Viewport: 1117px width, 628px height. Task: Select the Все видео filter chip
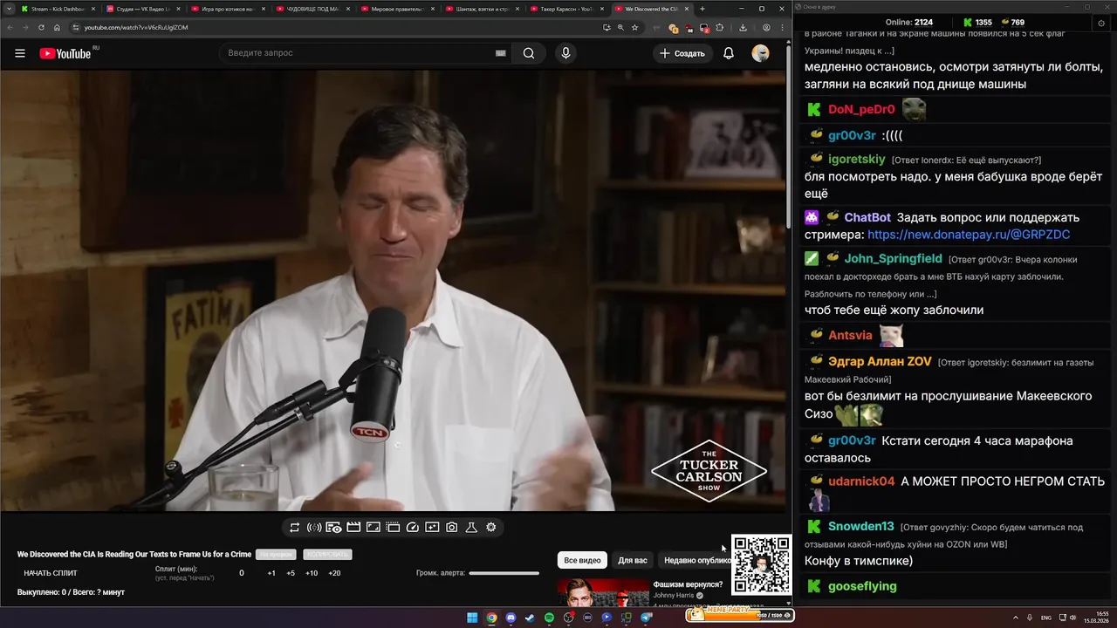click(x=582, y=560)
